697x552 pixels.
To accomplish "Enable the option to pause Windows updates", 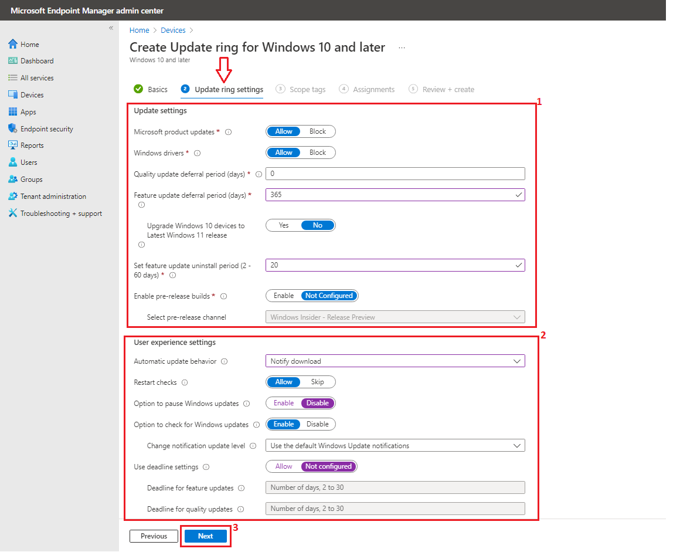I will point(284,404).
